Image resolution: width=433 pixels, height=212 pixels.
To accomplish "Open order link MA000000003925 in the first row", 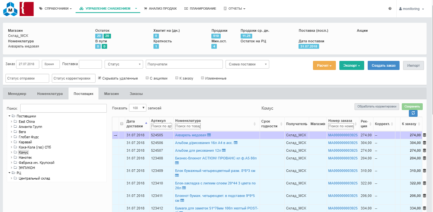I will pos(343,135).
